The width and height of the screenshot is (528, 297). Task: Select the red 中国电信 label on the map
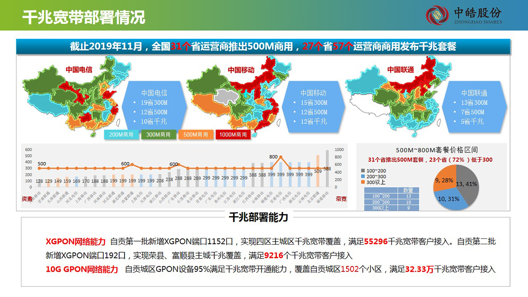pyautogui.click(x=79, y=70)
